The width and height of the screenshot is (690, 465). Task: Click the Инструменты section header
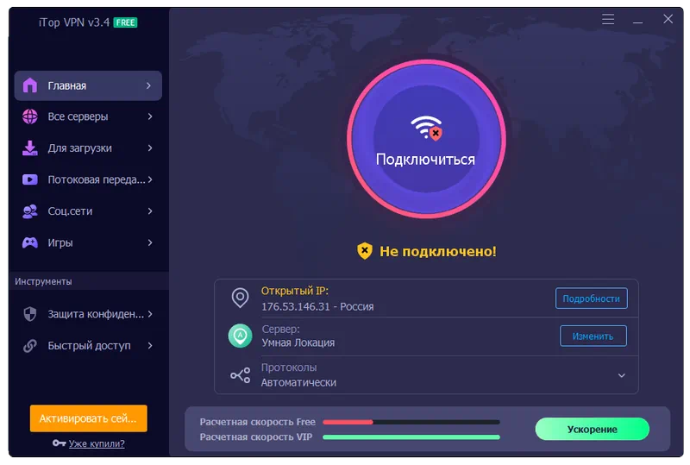pyautogui.click(x=43, y=281)
